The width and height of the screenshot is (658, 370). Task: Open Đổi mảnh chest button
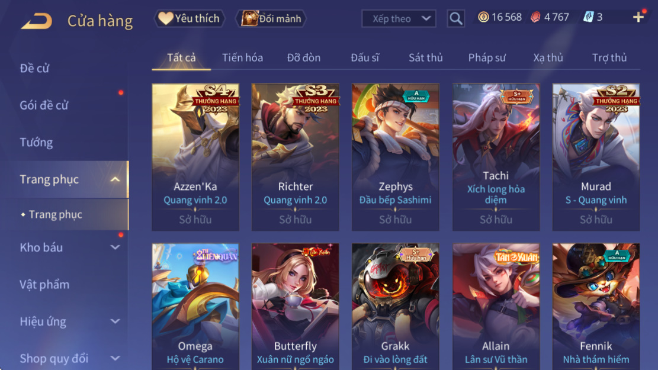click(271, 18)
